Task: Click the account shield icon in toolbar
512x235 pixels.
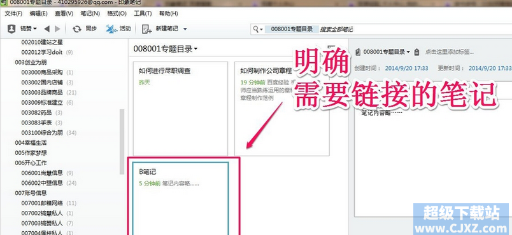Action: (x=11, y=29)
